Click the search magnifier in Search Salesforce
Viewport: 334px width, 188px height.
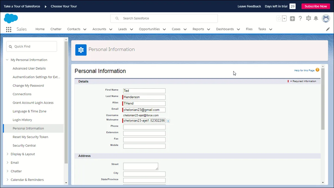(117, 18)
